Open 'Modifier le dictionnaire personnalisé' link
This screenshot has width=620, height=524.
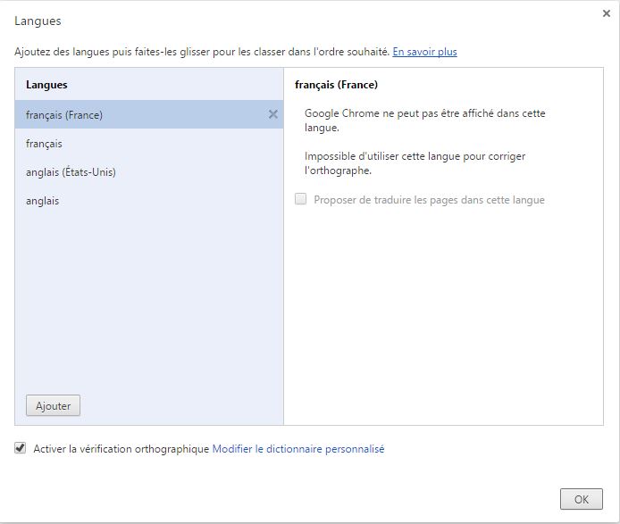pyautogui.click(x=297, y=449)
